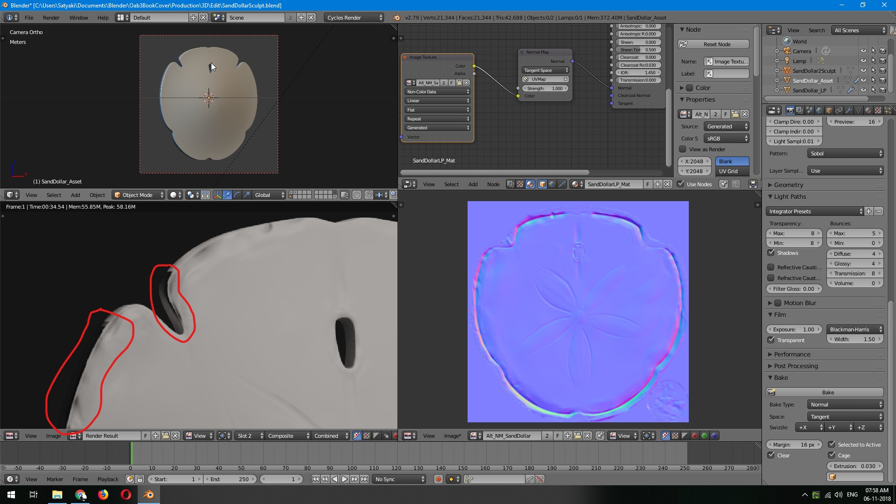Uncheck Selected to Active in Bake panel
Image resolution: width=896 pixels, height=504 pixels.
click(831, 444)
